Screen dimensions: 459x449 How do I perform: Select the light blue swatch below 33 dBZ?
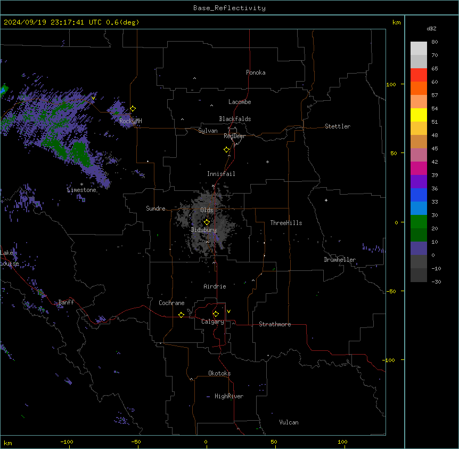point(419,209)
